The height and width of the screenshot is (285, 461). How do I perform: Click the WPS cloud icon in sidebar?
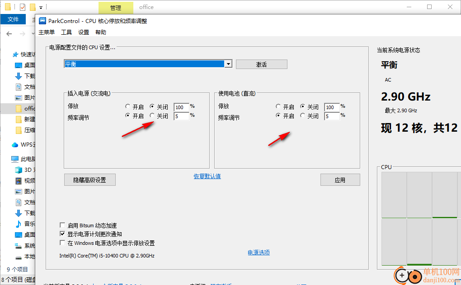(x=15, y=145)
